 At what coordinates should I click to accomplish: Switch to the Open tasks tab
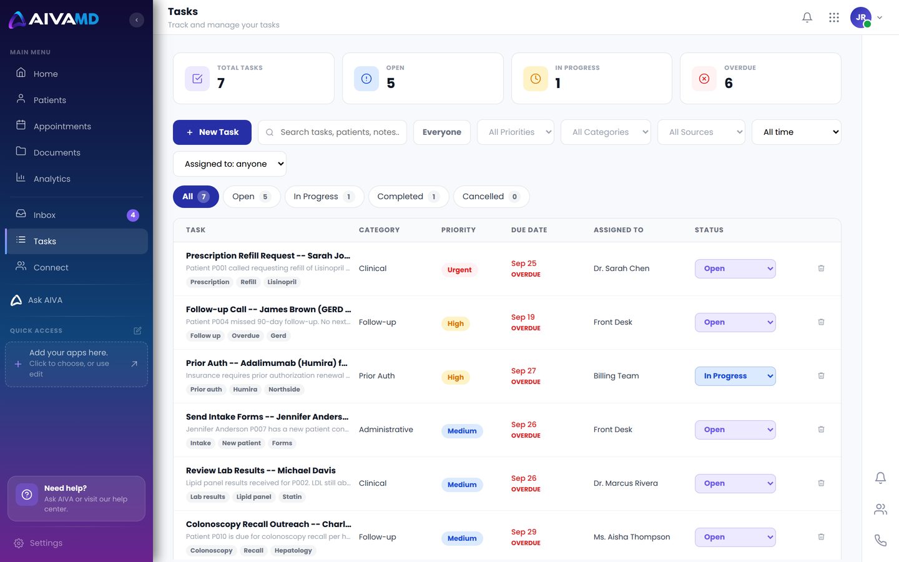click(252, 197)
